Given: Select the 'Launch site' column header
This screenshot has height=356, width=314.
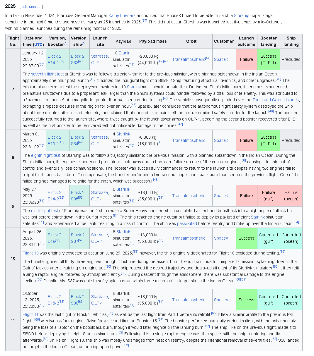Looking at the screenshot, I should [x=100, y=41].
